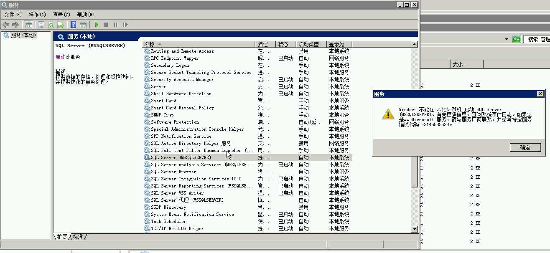Click the gear icon beside Task Scheduler
This screenshot has height=253, width=550.
click(147, 221)
